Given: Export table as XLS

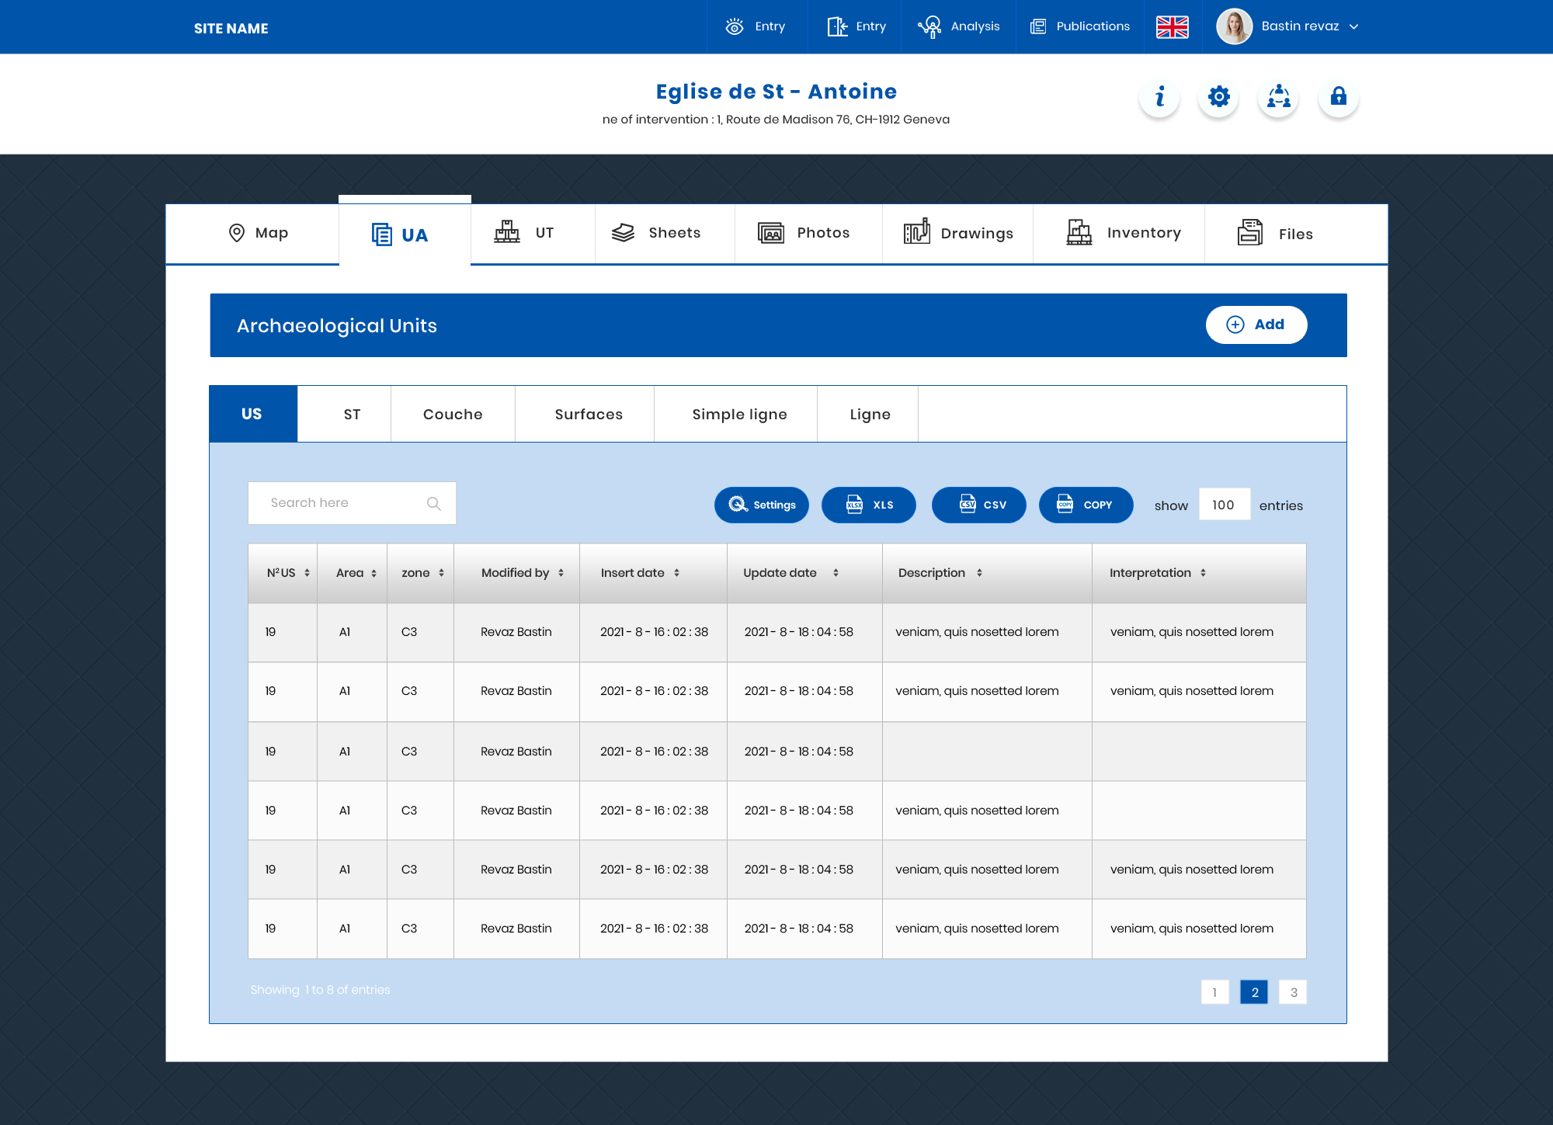Looking at the screenshot, I should (868, 505).
